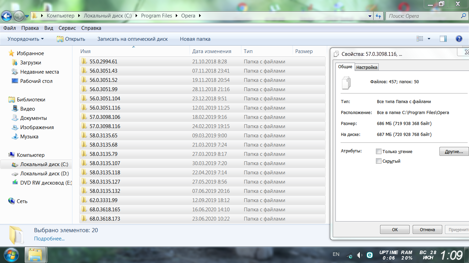The image size is (469, 263).
Task: Click the EN language indicator
Action: click(336, 254)
